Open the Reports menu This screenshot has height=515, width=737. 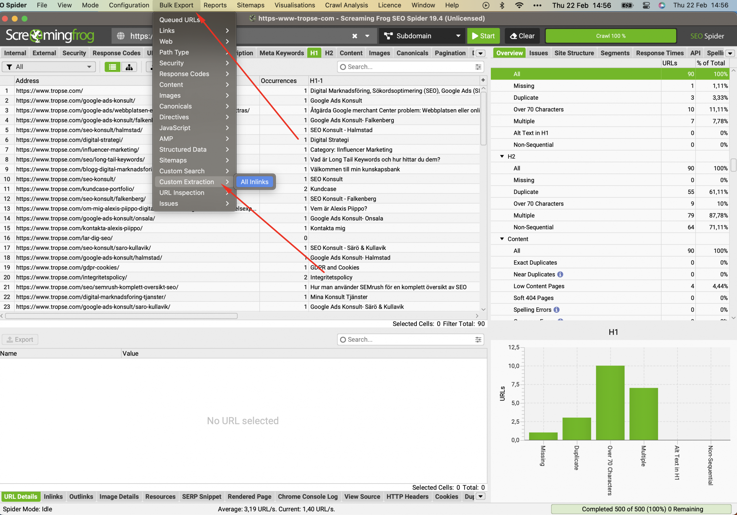click(215, 5)
